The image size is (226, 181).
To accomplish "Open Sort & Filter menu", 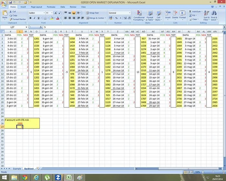I will pos(206,16).
